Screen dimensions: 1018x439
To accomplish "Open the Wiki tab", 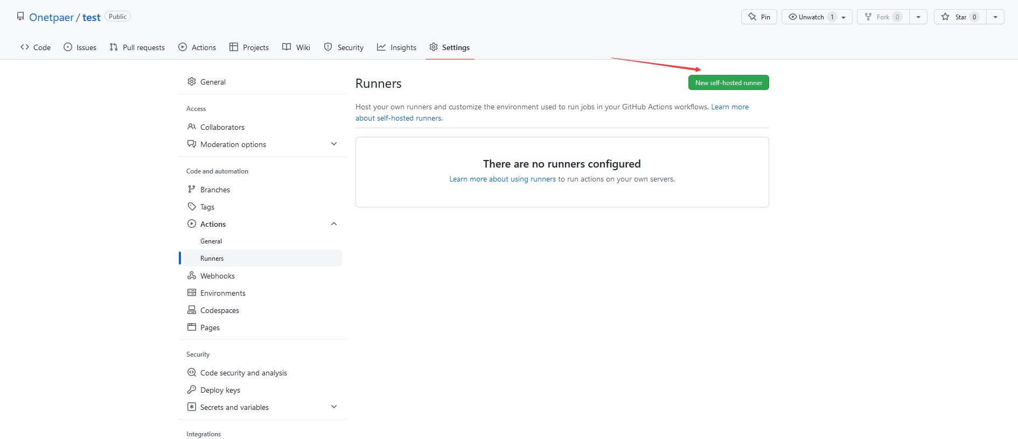I will 296,47.
